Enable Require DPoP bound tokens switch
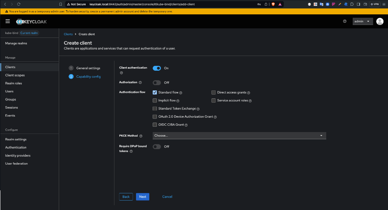 coord(156,146)
